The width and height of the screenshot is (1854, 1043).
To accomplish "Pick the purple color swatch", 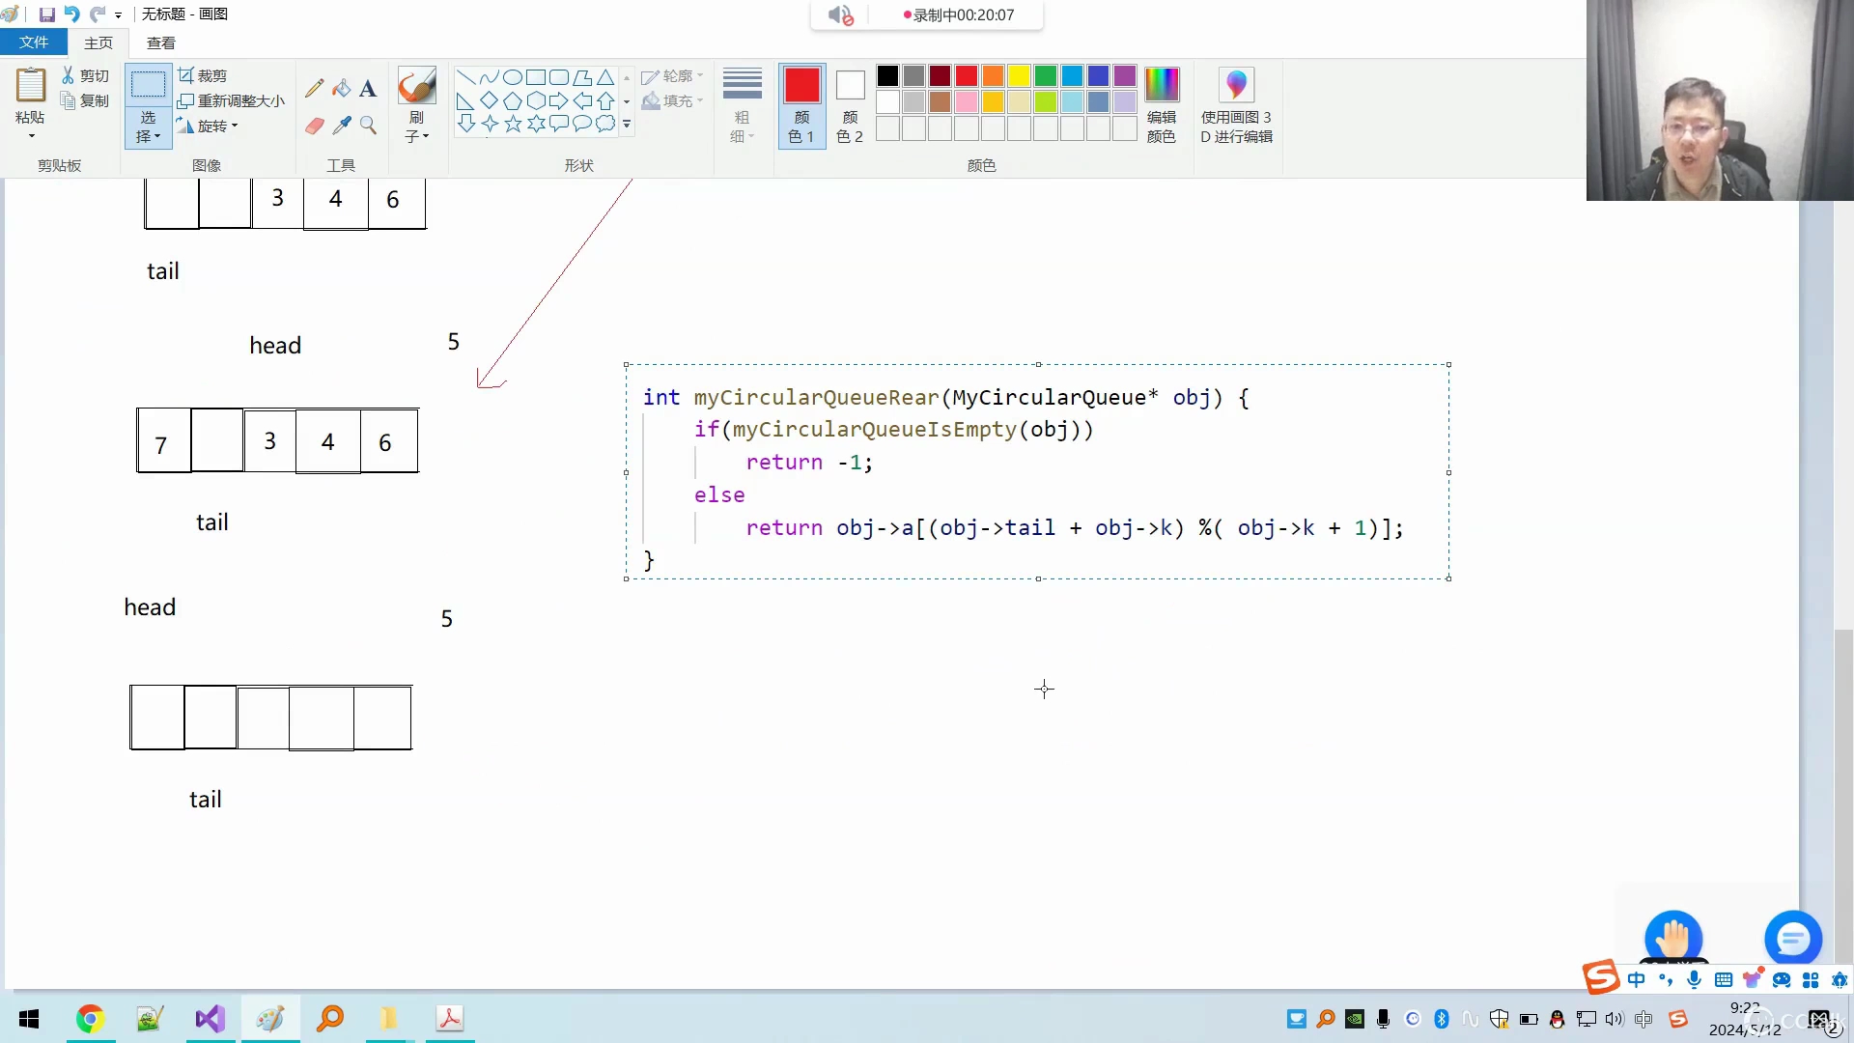I will [x=1124, y=75].
